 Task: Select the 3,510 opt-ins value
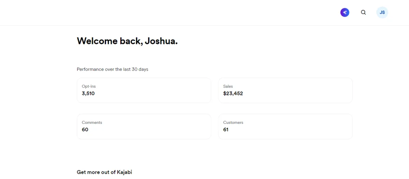point(88,93)
